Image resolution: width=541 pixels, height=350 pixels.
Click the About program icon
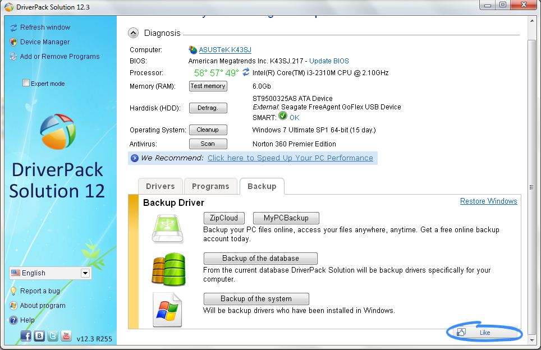pyautogui.click(x=13, y=306)
